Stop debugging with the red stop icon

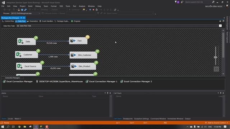[93, 10]
